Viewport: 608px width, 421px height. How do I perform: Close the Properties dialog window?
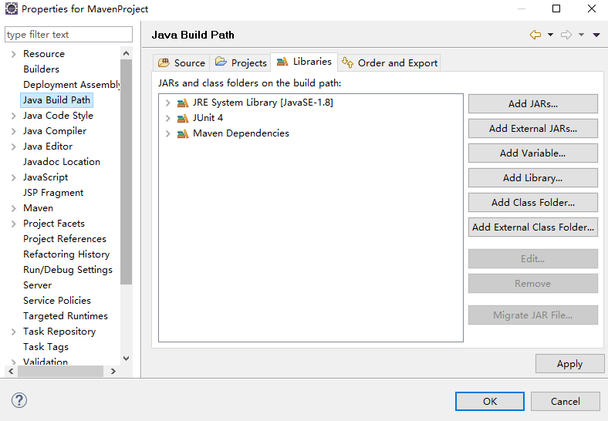pos(591,8)
